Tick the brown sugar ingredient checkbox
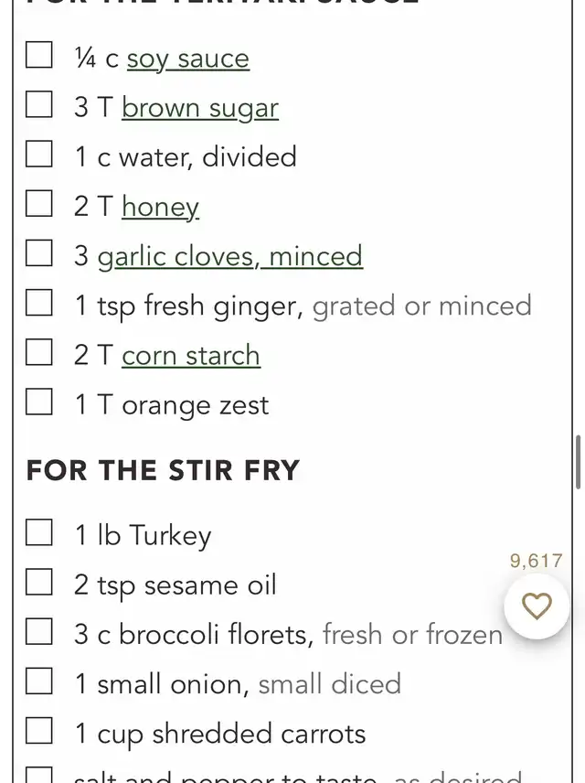Viewport: 585px width, 783px height. click(39, 104)
